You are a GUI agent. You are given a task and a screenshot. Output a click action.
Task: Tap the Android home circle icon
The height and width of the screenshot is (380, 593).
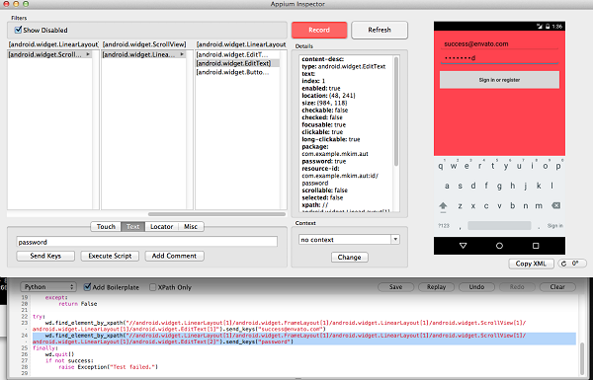(x=499, y=246)
